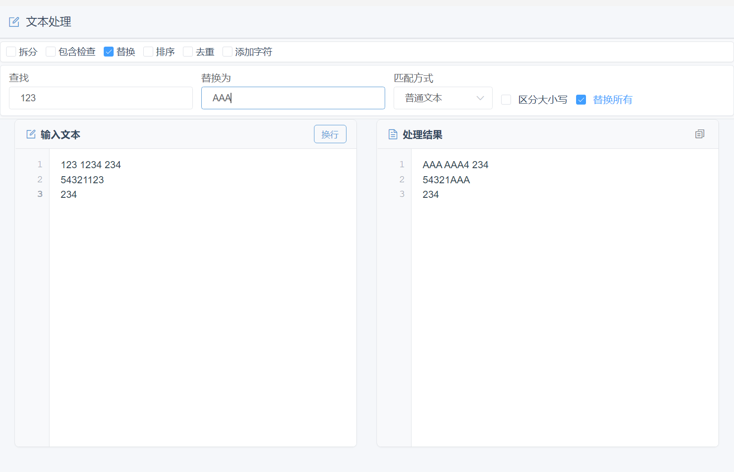This screenshot has height=472, width=734.
Task: Click into the 查找 input field
Action: 100,98
